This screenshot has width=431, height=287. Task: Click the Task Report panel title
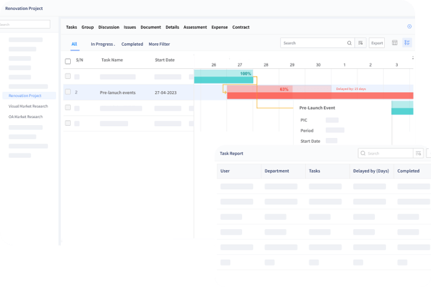coord(232,153)
